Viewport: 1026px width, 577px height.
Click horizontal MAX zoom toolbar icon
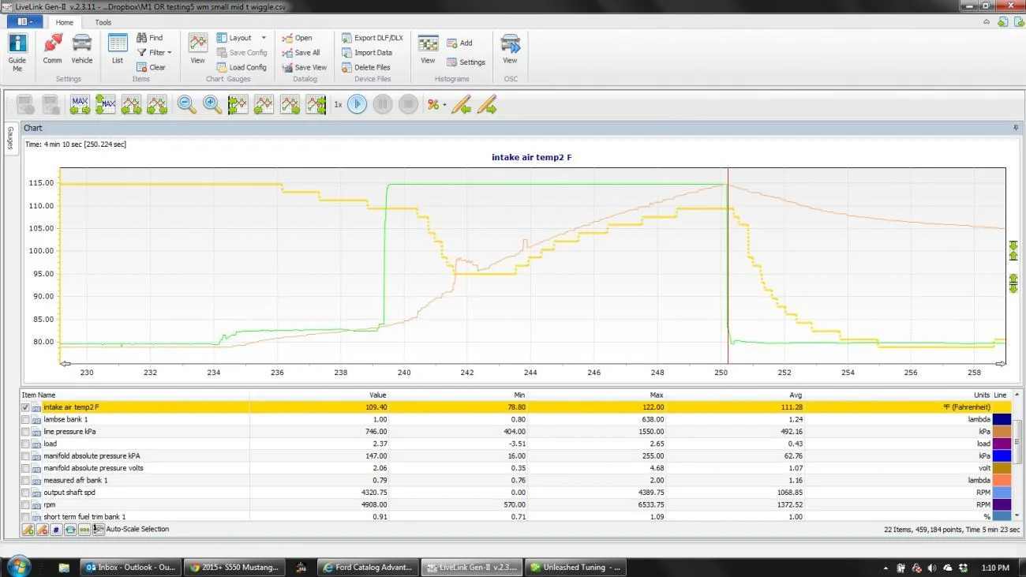tap(80, 104)
